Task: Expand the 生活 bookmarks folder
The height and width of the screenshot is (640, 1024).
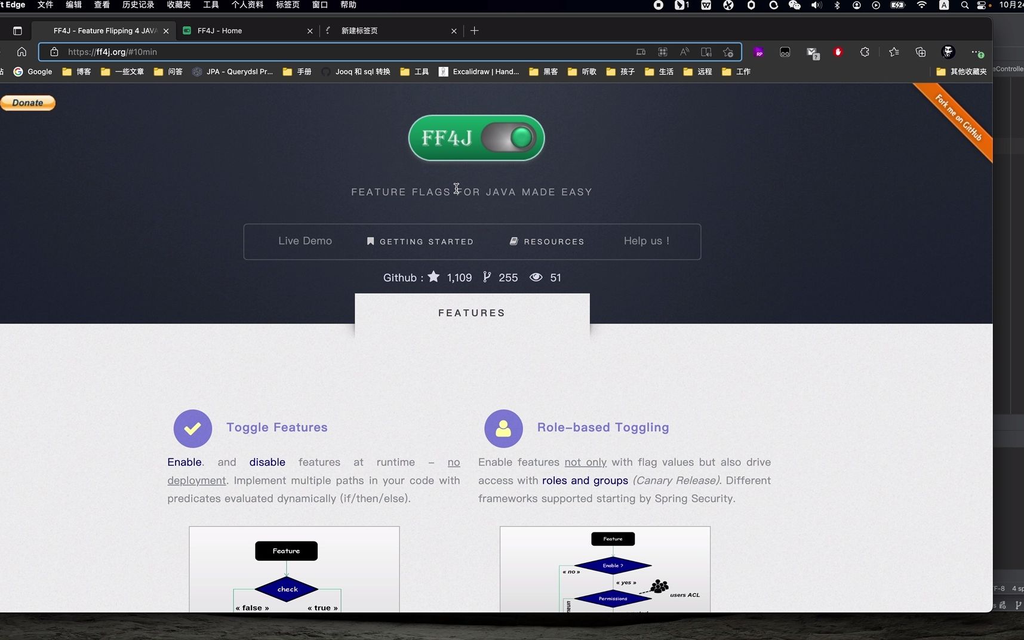Action: (659, 72)
